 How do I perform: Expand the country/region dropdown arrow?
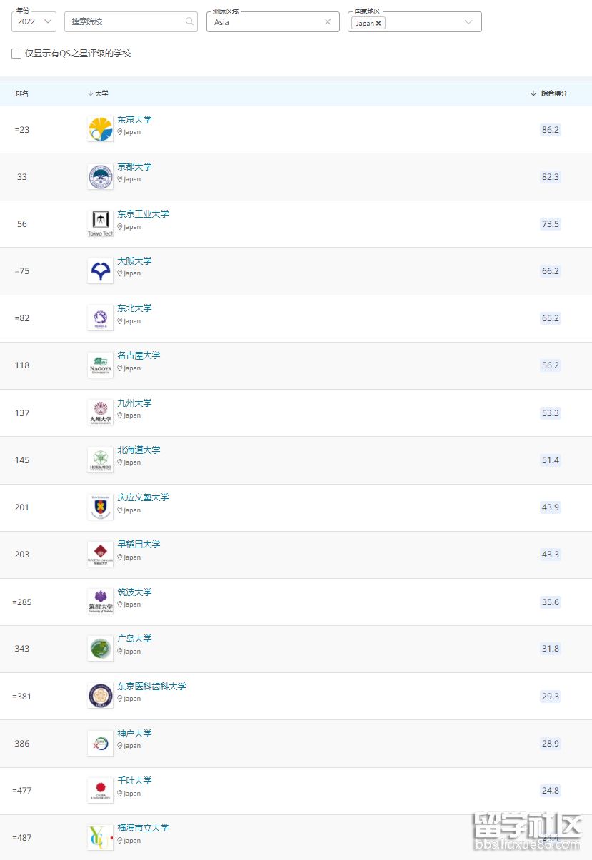click(x=468, y=22)
